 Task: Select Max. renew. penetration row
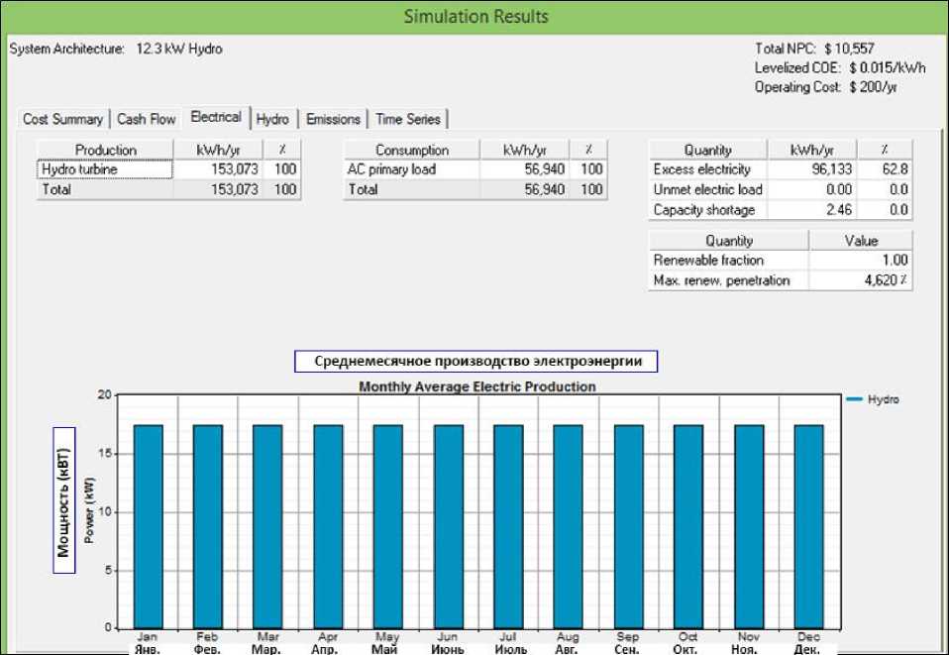[707, 280]
